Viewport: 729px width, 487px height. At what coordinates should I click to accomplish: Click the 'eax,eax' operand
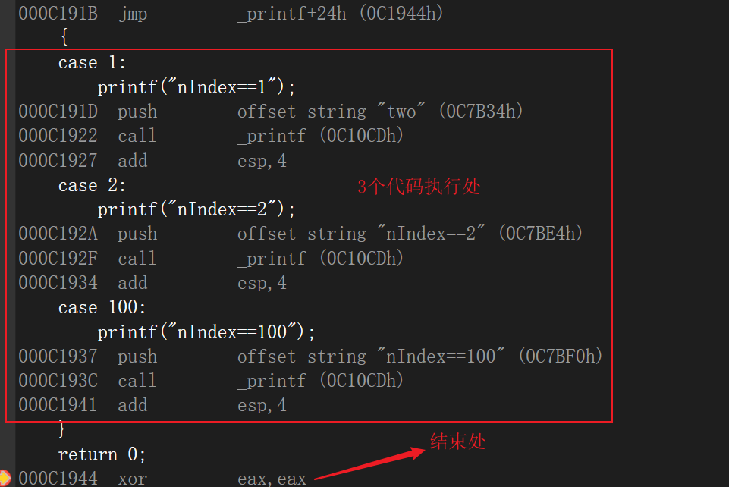[272, 479]
